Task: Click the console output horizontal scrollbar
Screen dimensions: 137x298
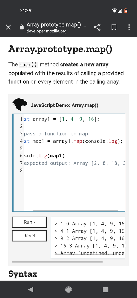Action: coord(84,254)
